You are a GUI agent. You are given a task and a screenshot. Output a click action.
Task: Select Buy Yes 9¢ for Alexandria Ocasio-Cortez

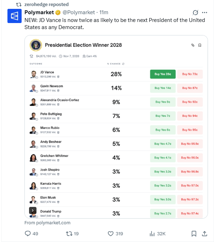click(163, 102)
